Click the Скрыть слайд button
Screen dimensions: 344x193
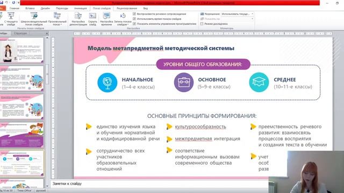coord(92,19)
